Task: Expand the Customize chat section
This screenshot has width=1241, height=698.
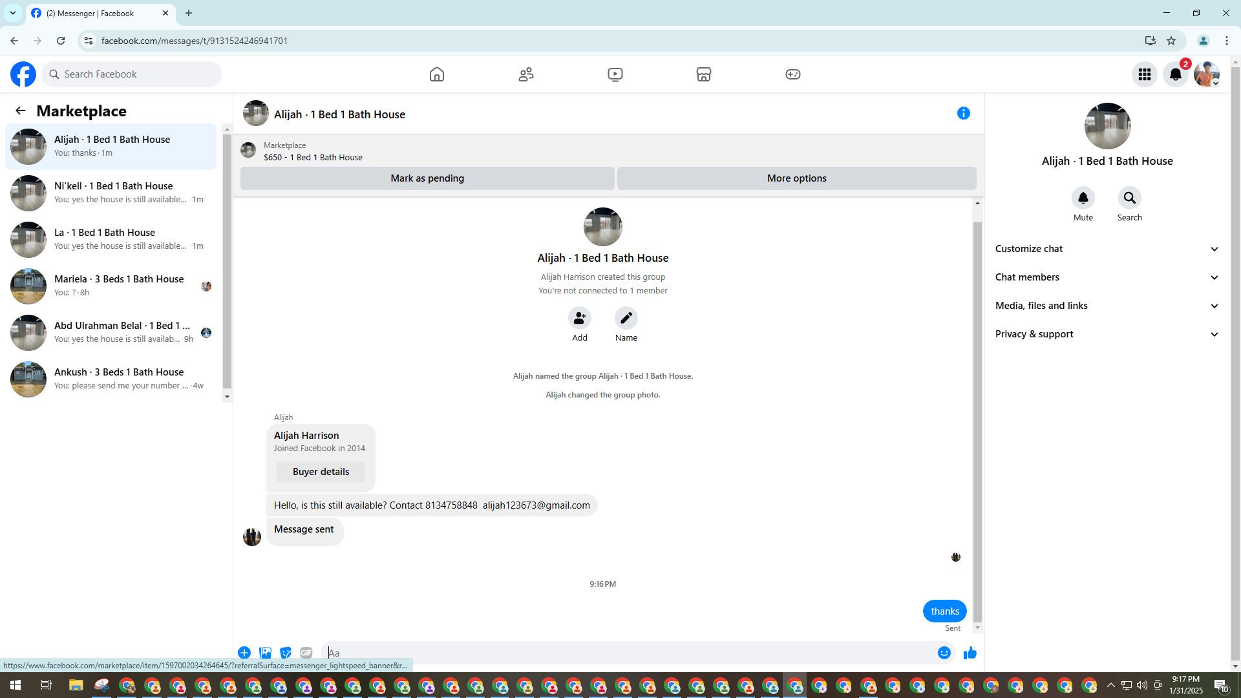Action: 1107,249
